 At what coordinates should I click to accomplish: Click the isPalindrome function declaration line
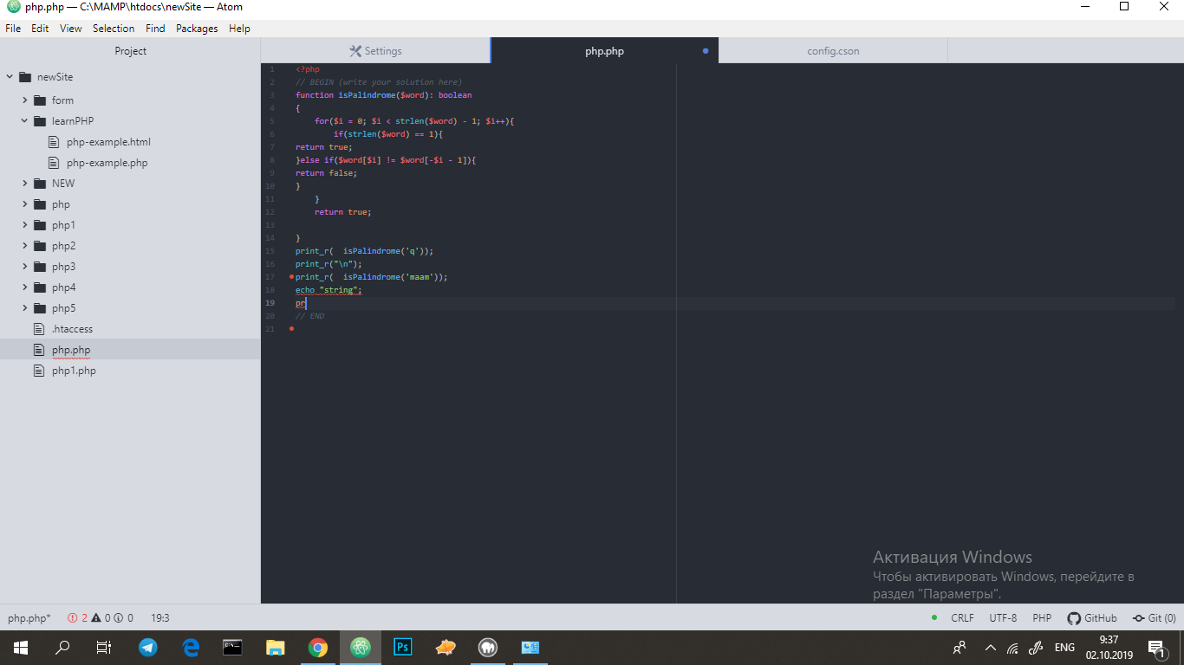tap(383, 95)
